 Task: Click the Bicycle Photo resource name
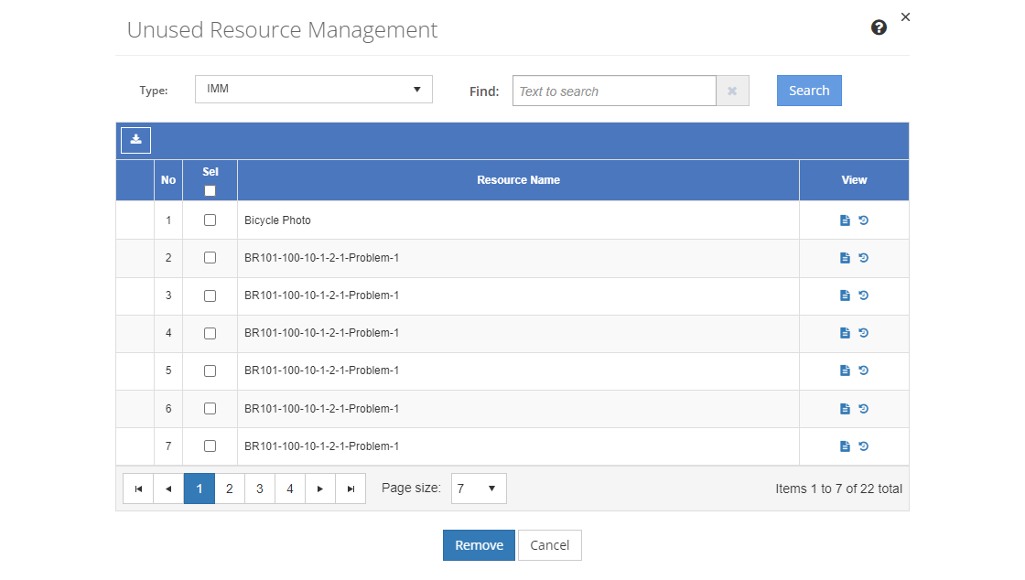(278, 220)
